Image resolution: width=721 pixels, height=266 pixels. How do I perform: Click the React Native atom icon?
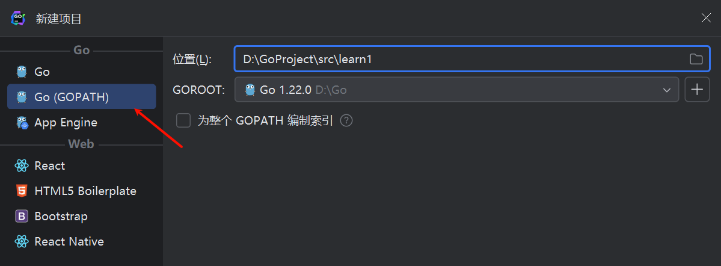[22, 241]
